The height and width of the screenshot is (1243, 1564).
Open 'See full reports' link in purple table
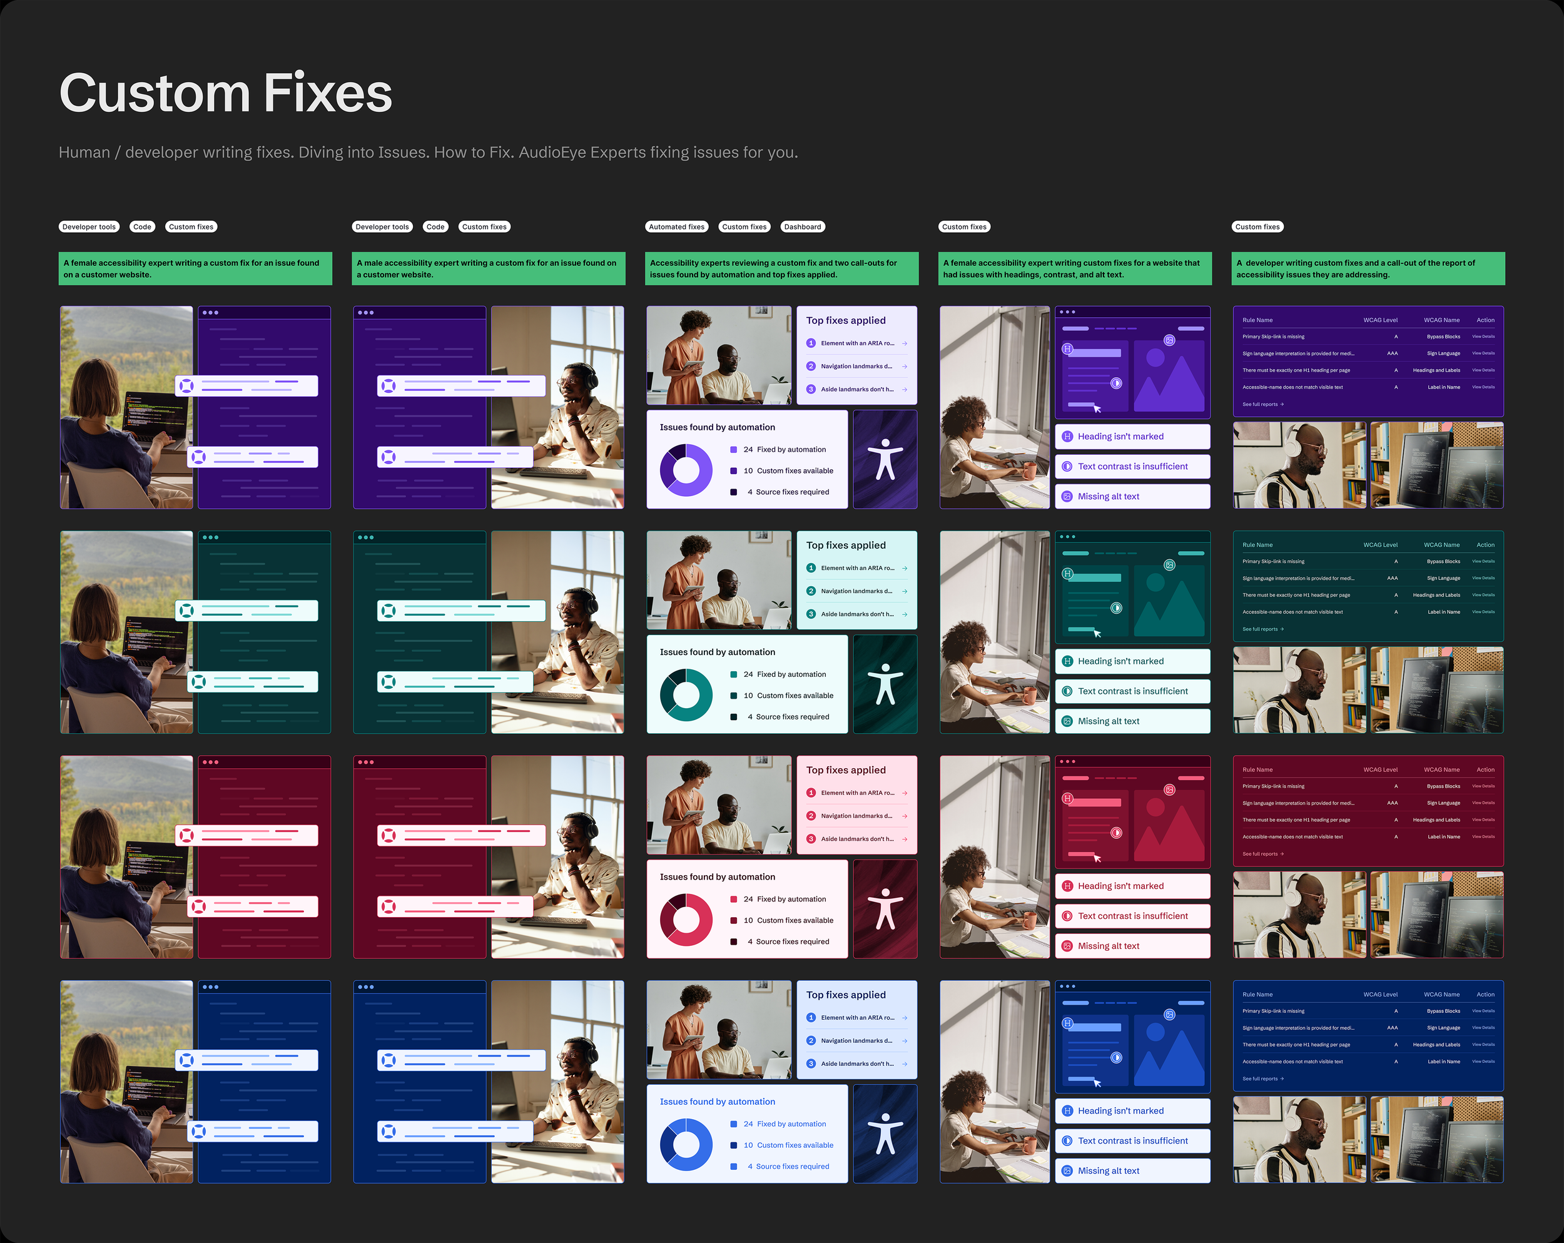click(x=1262, y=404)
